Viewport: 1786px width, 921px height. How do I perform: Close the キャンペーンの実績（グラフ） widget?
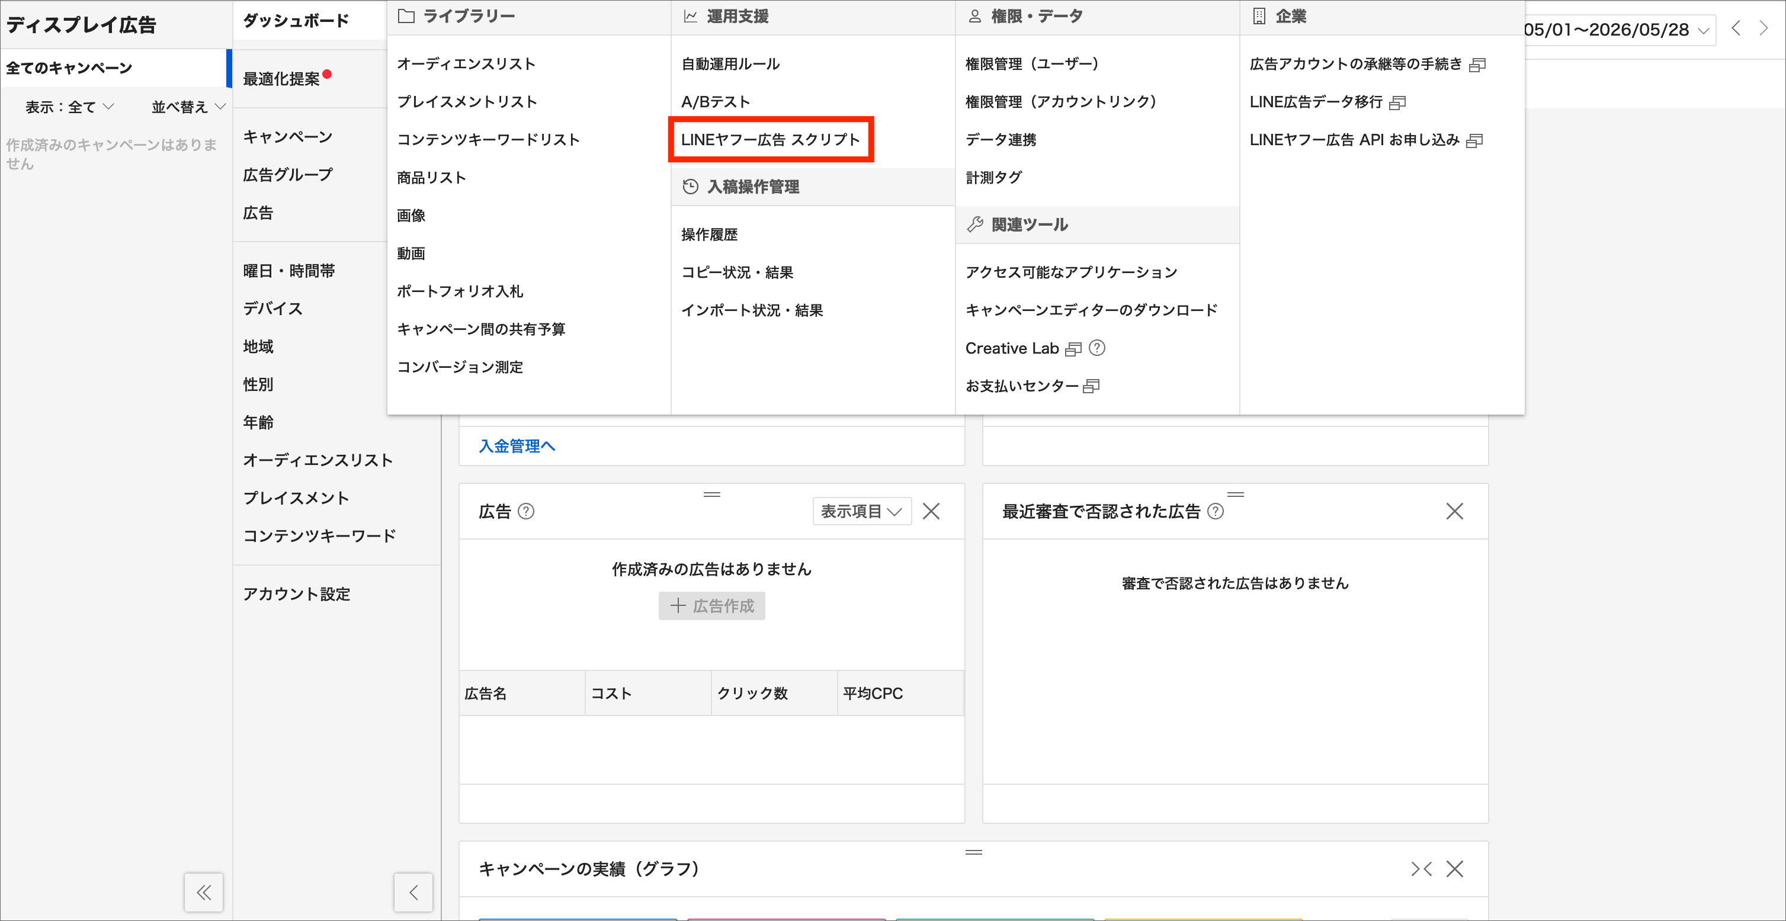1455,869
